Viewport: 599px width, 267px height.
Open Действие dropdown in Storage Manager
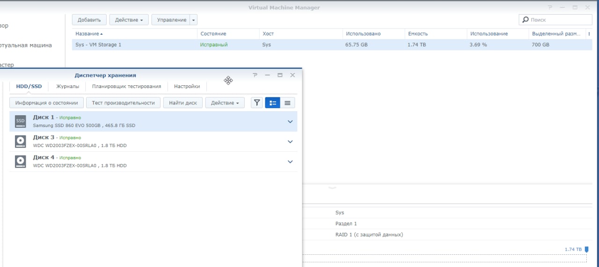pyautogui.click(x=225, y=103)
